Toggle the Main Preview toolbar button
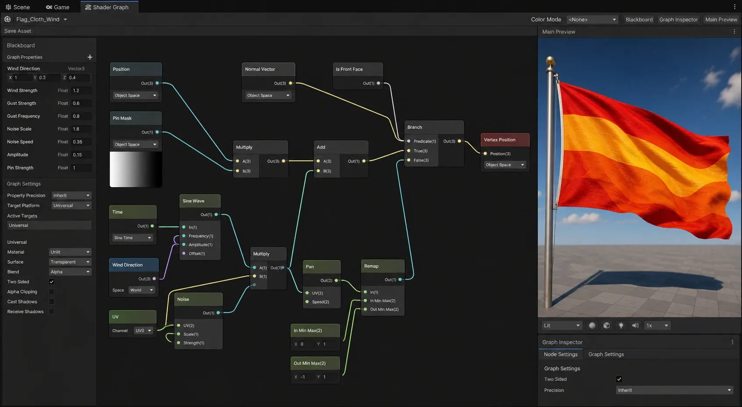The height and width of the screenshot is (407, 742). tap(721, 20)
